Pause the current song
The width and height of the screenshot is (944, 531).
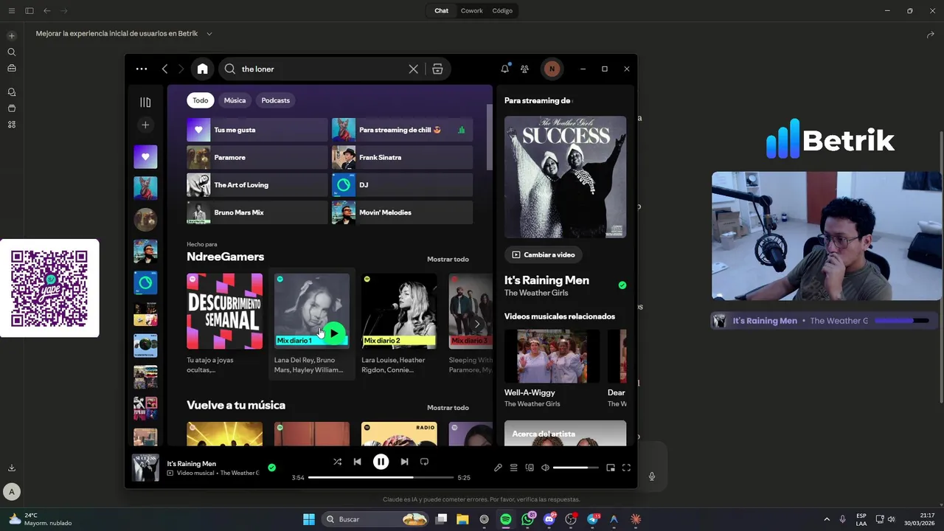click(x=381, y=462)
